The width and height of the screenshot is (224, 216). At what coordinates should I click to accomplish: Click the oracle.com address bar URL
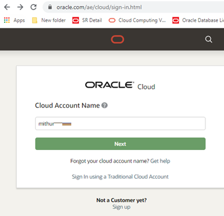click(99, 7)
